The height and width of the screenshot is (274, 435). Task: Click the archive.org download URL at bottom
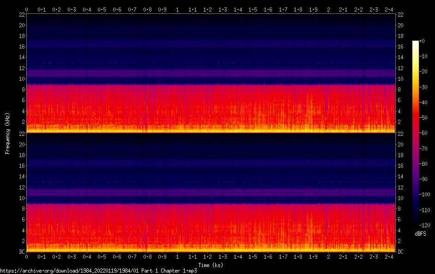[x=98, y=271]
